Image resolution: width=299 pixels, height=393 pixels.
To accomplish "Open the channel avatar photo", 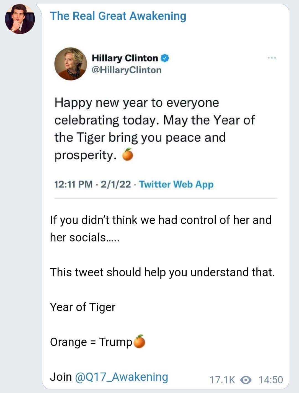I will coord(20,19).
